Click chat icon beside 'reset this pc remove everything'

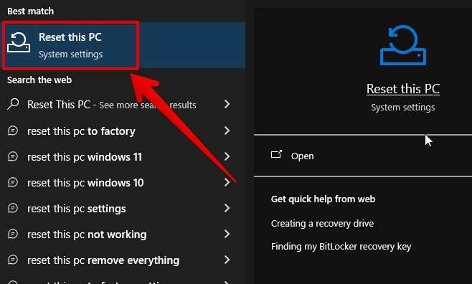[x=13, y=260]
